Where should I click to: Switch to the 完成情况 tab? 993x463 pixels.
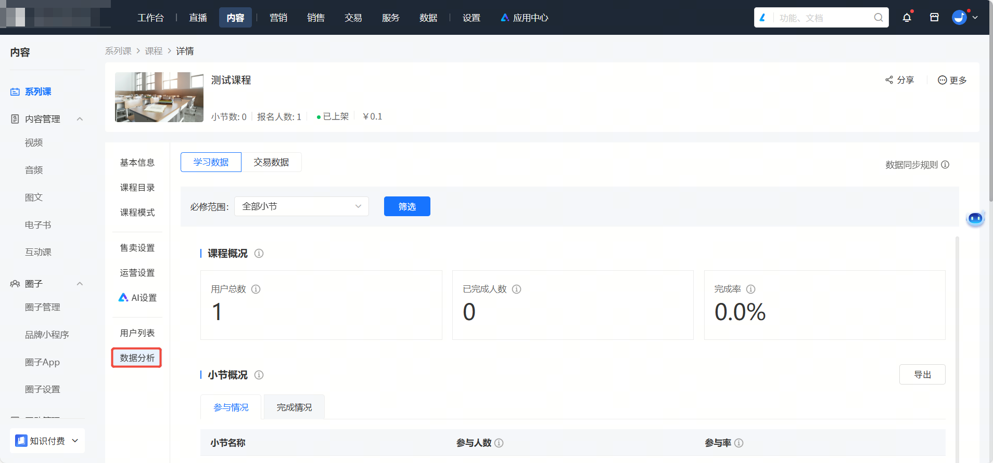click(x=294, y=407)
